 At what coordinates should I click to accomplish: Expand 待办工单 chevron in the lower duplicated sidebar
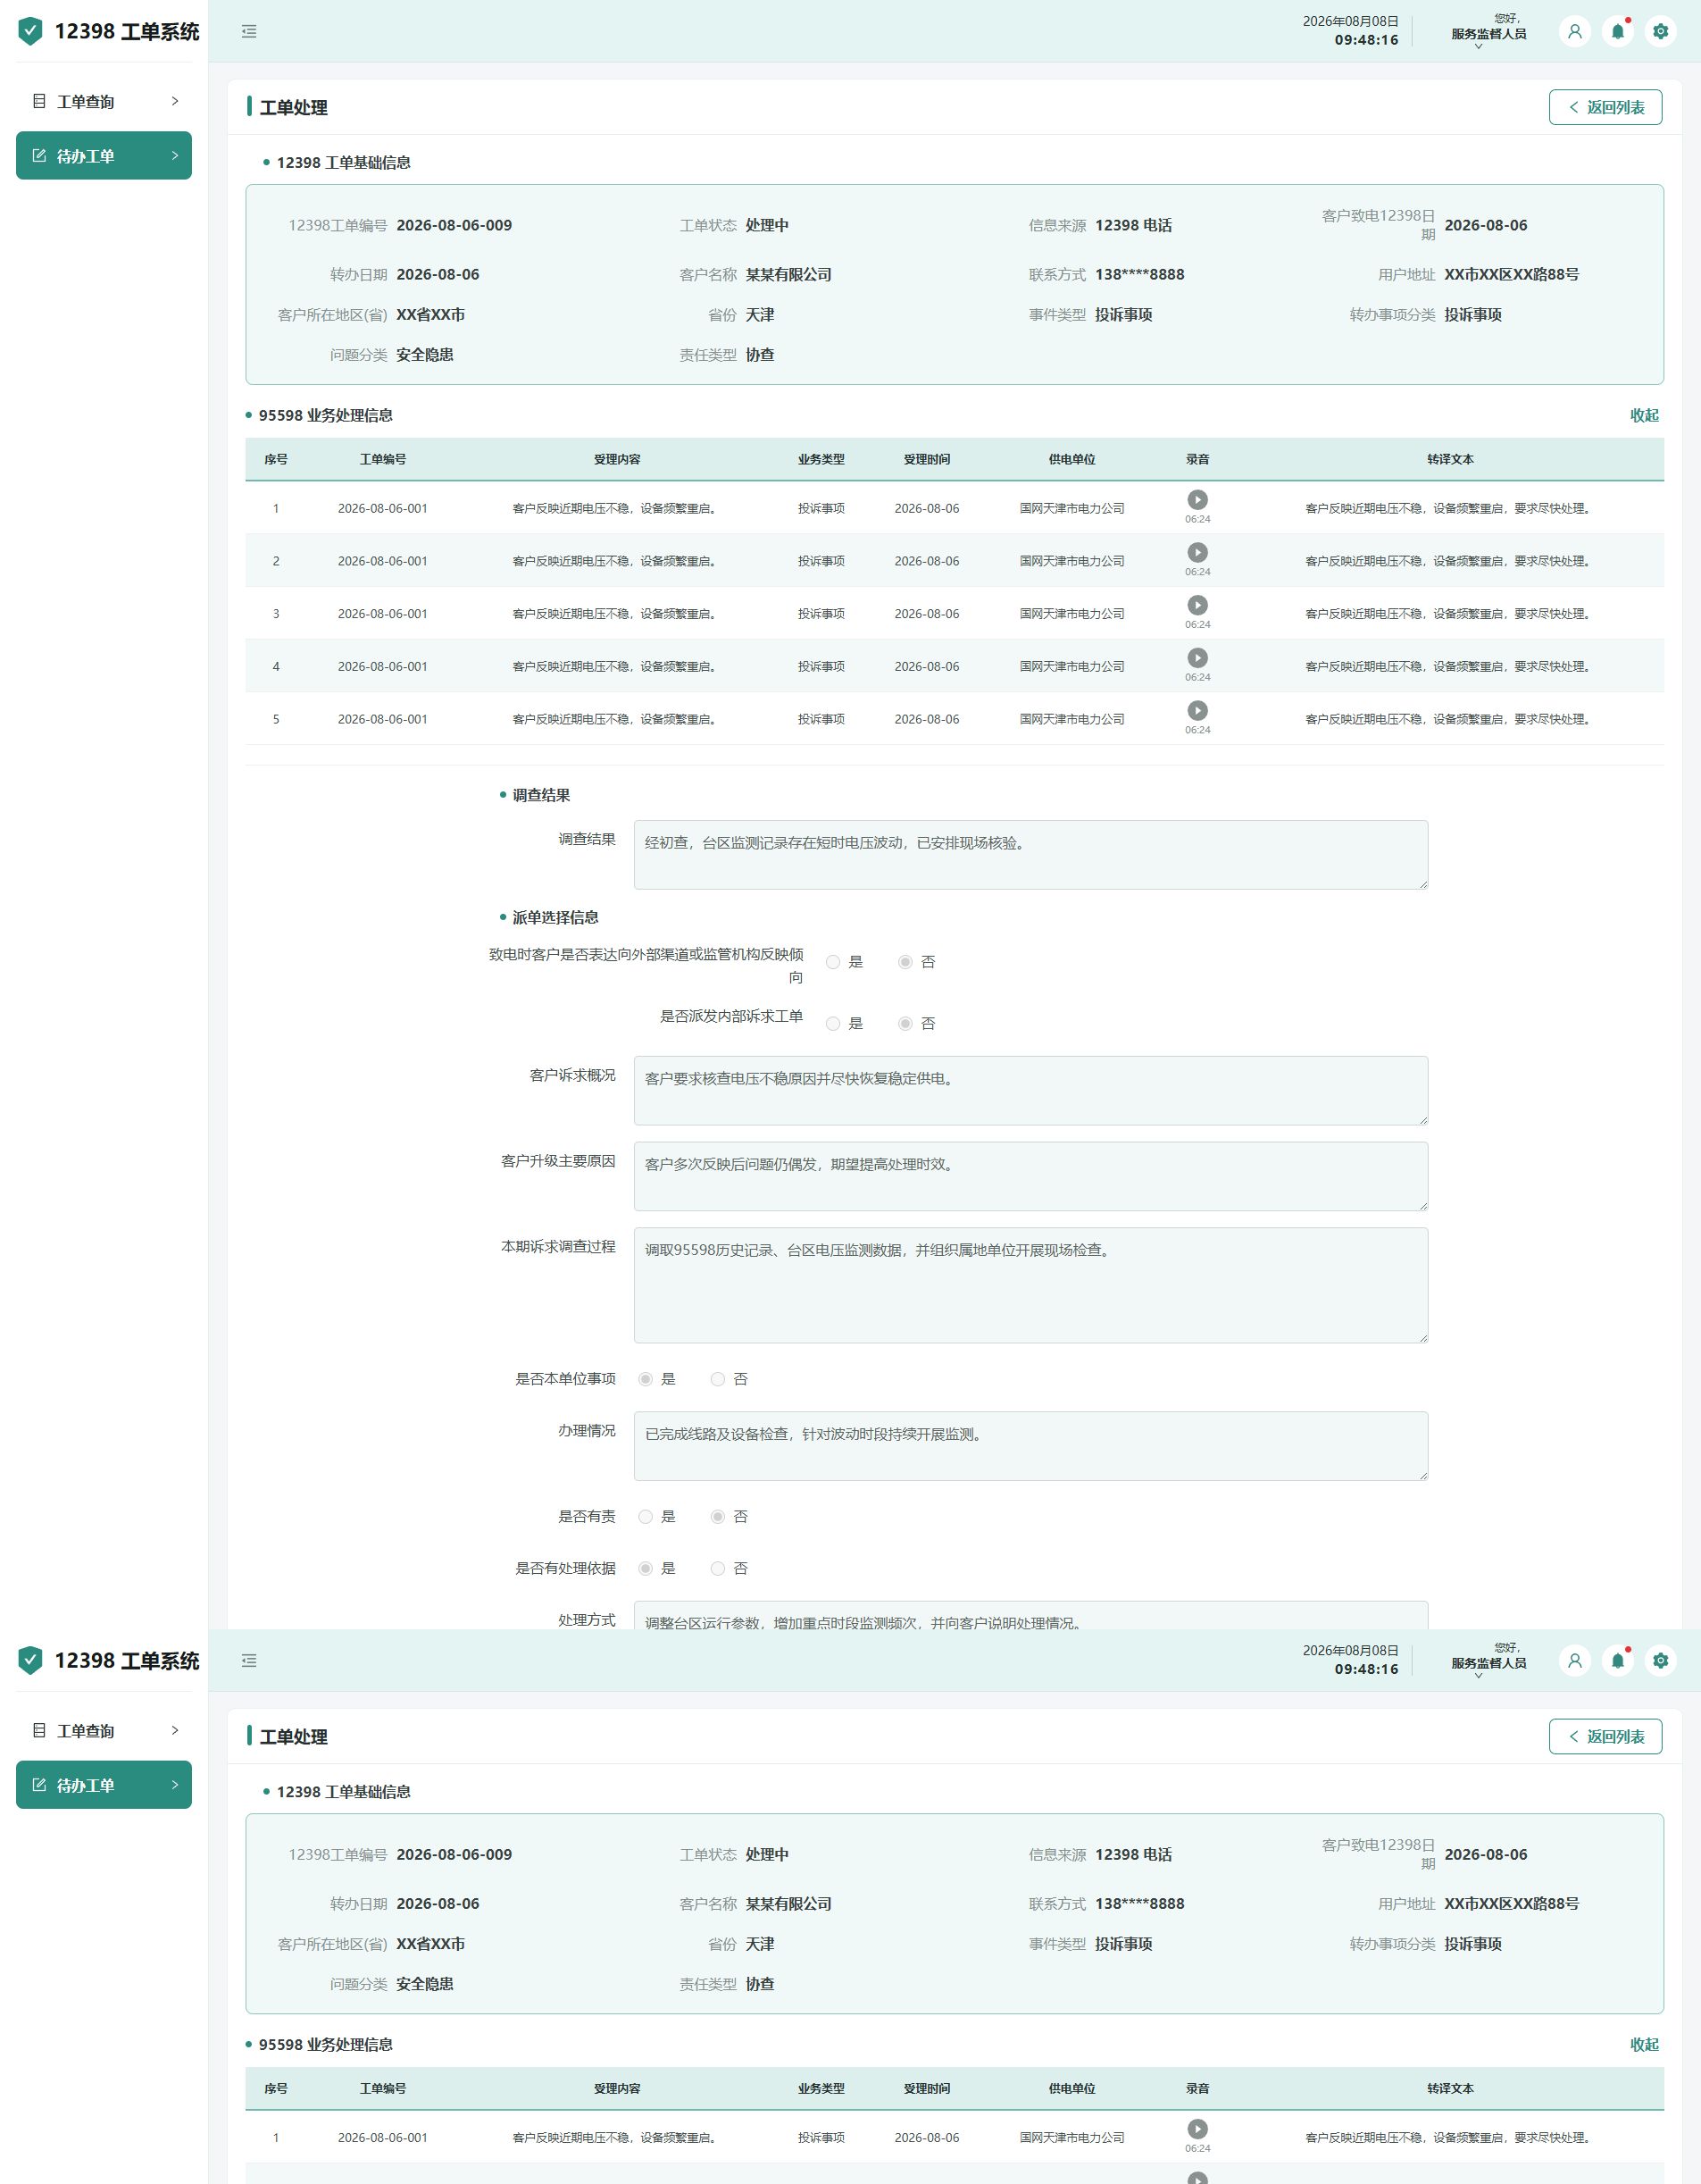(175, 1785)
